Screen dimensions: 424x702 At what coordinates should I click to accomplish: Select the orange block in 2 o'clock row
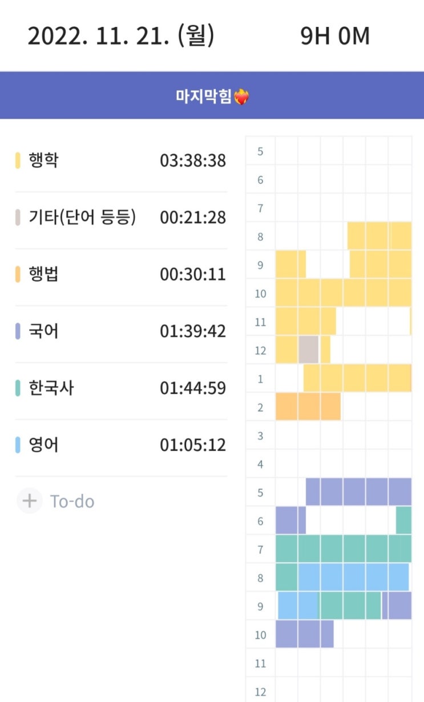point(308,406)
